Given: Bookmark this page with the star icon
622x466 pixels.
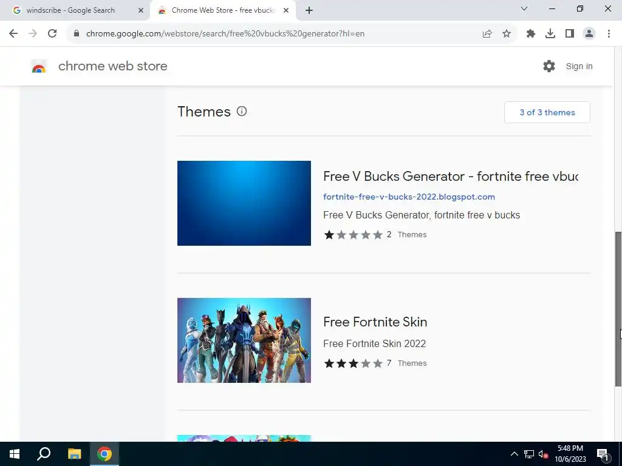Looking at the screenshot, I should (507, 34).
